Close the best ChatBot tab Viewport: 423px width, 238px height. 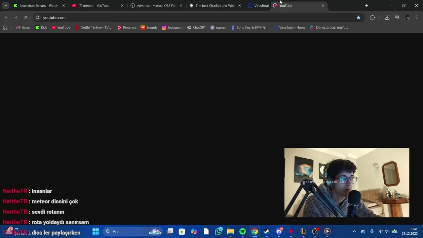tap(240, 6)
